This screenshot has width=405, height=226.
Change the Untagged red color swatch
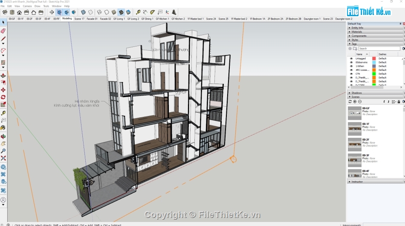[x=374, y=58]
